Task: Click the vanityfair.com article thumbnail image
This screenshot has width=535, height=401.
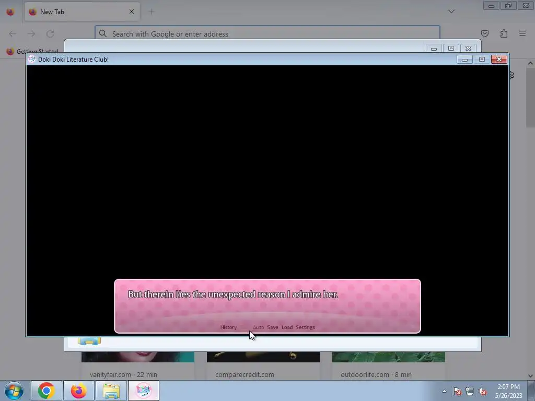Action: (x=138, y=357)
